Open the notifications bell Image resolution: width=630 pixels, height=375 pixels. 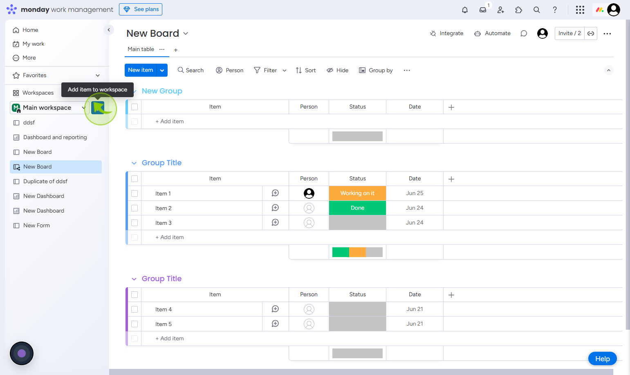coord(465,10)
